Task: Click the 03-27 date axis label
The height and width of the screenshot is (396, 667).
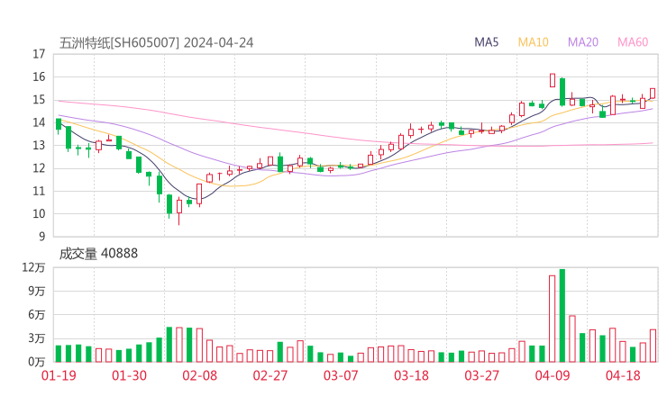Action: pyautogui.click(x=481, y=375)
